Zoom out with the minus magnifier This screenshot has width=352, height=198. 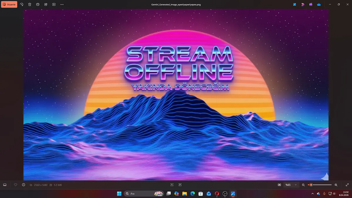[303, 185]
